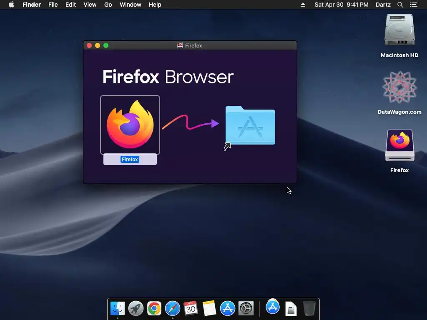Open the Go menu
Viewport: 427px width, 320px height.
pos(108,5)
